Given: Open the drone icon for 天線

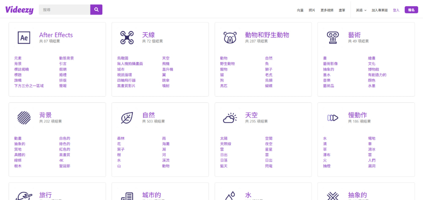Looking at the screenshot, I should [127, 38].
